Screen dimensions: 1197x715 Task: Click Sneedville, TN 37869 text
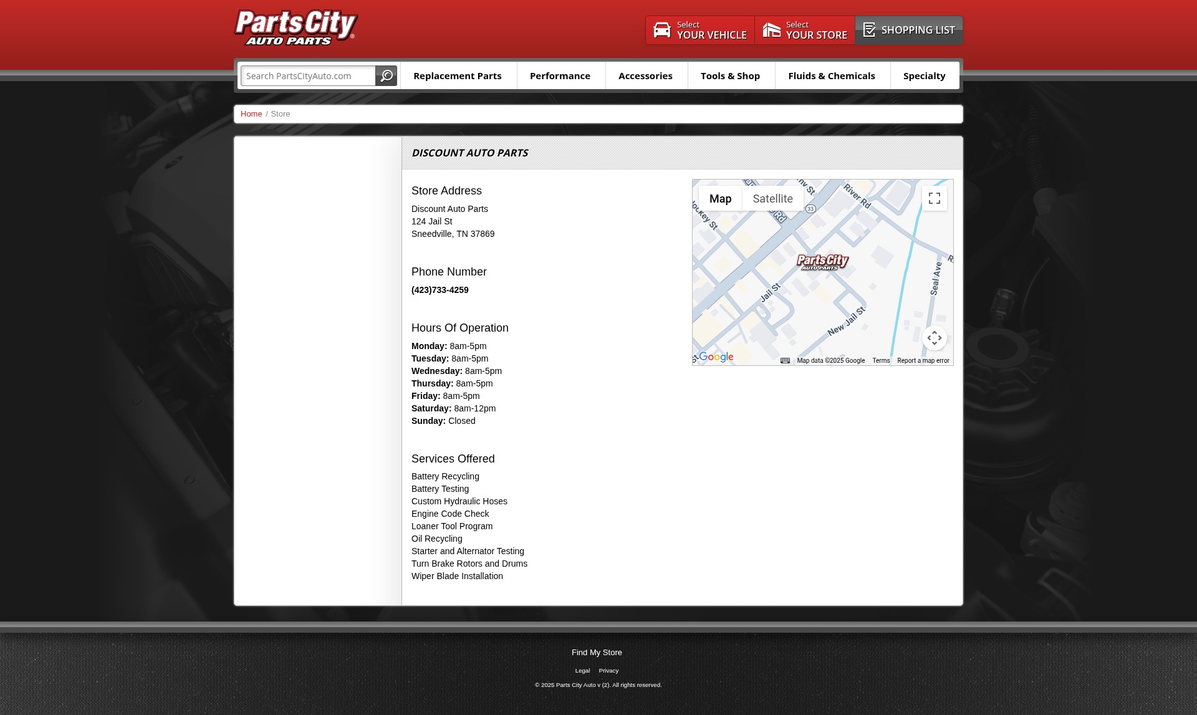click(x=453, y=234)
